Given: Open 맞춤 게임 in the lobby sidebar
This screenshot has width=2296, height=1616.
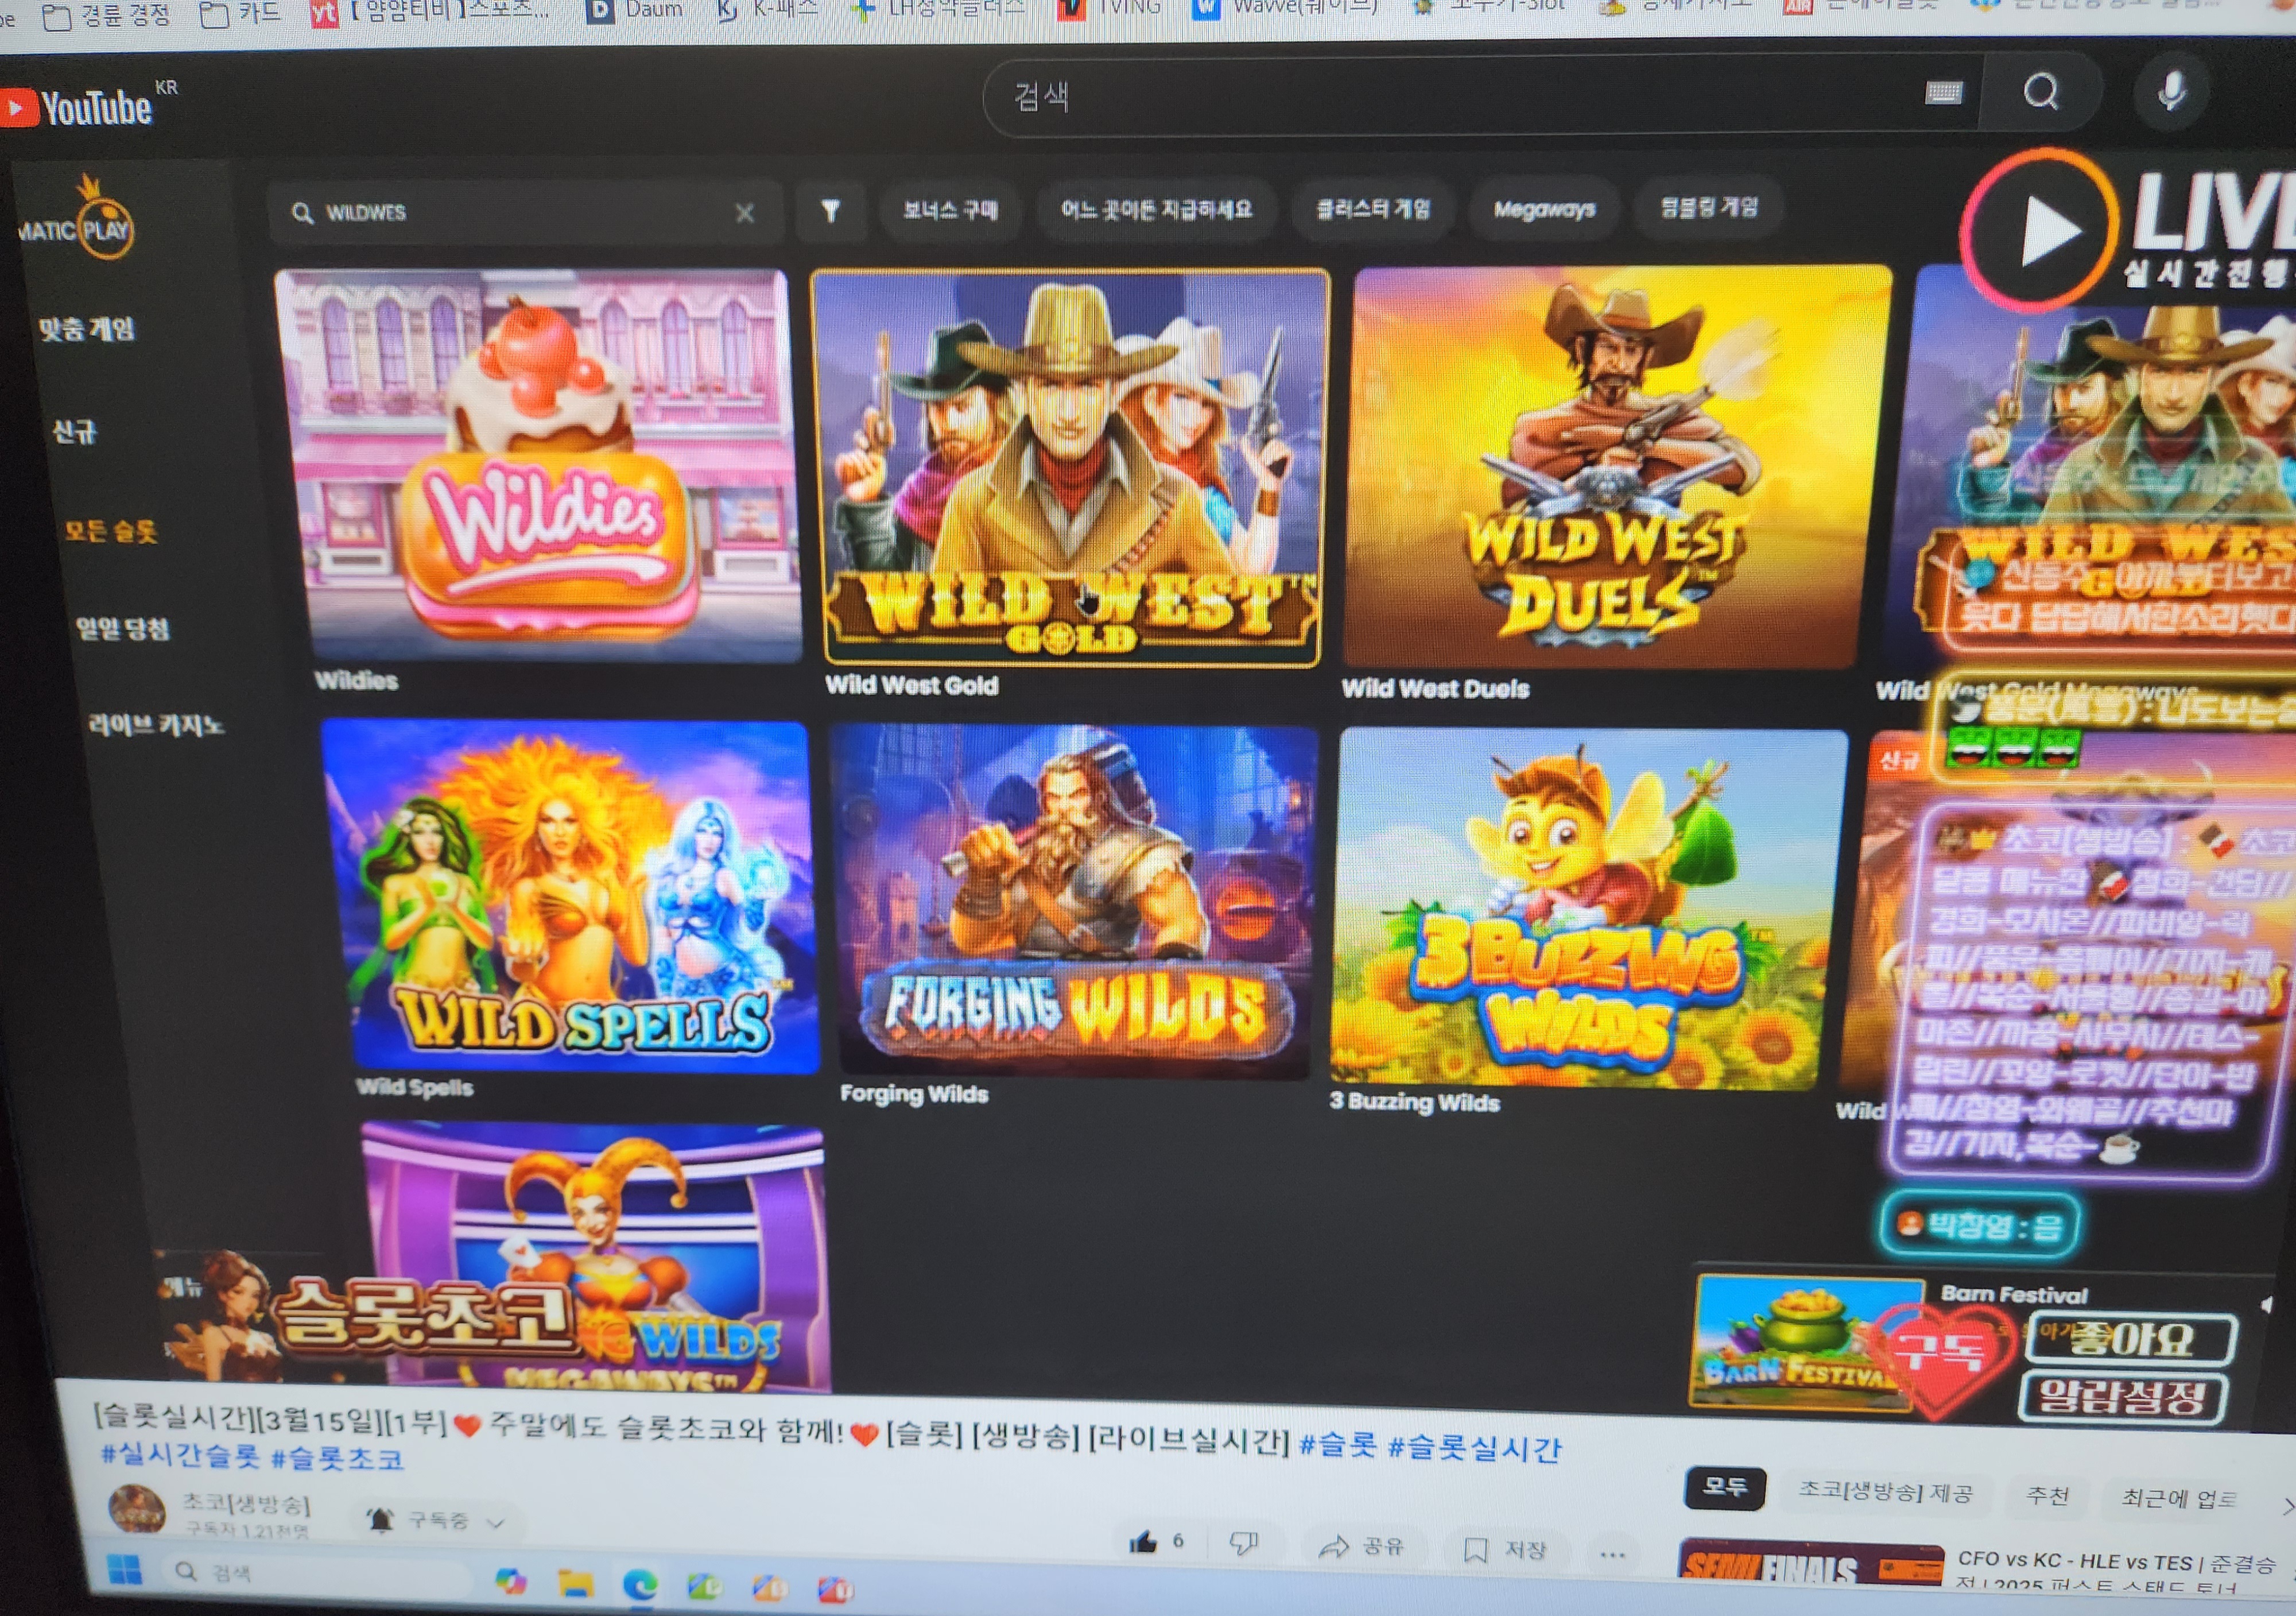Looking at the screenshot, I should 87,329.
